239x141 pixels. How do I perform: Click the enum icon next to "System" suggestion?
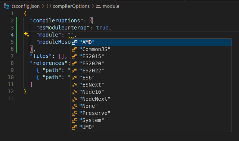click(75, 120)
